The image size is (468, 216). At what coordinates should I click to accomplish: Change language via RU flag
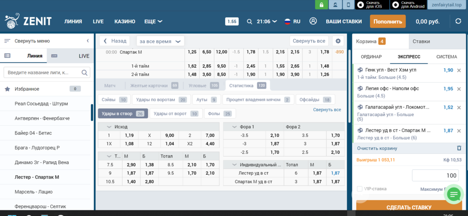coord(292,22)
